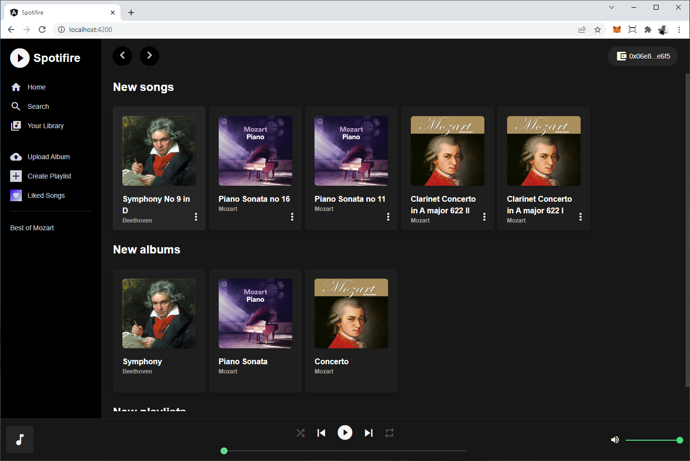Skip to previous track
The width and height of the screenshot is (690, 461).
(x=321, y=433)
